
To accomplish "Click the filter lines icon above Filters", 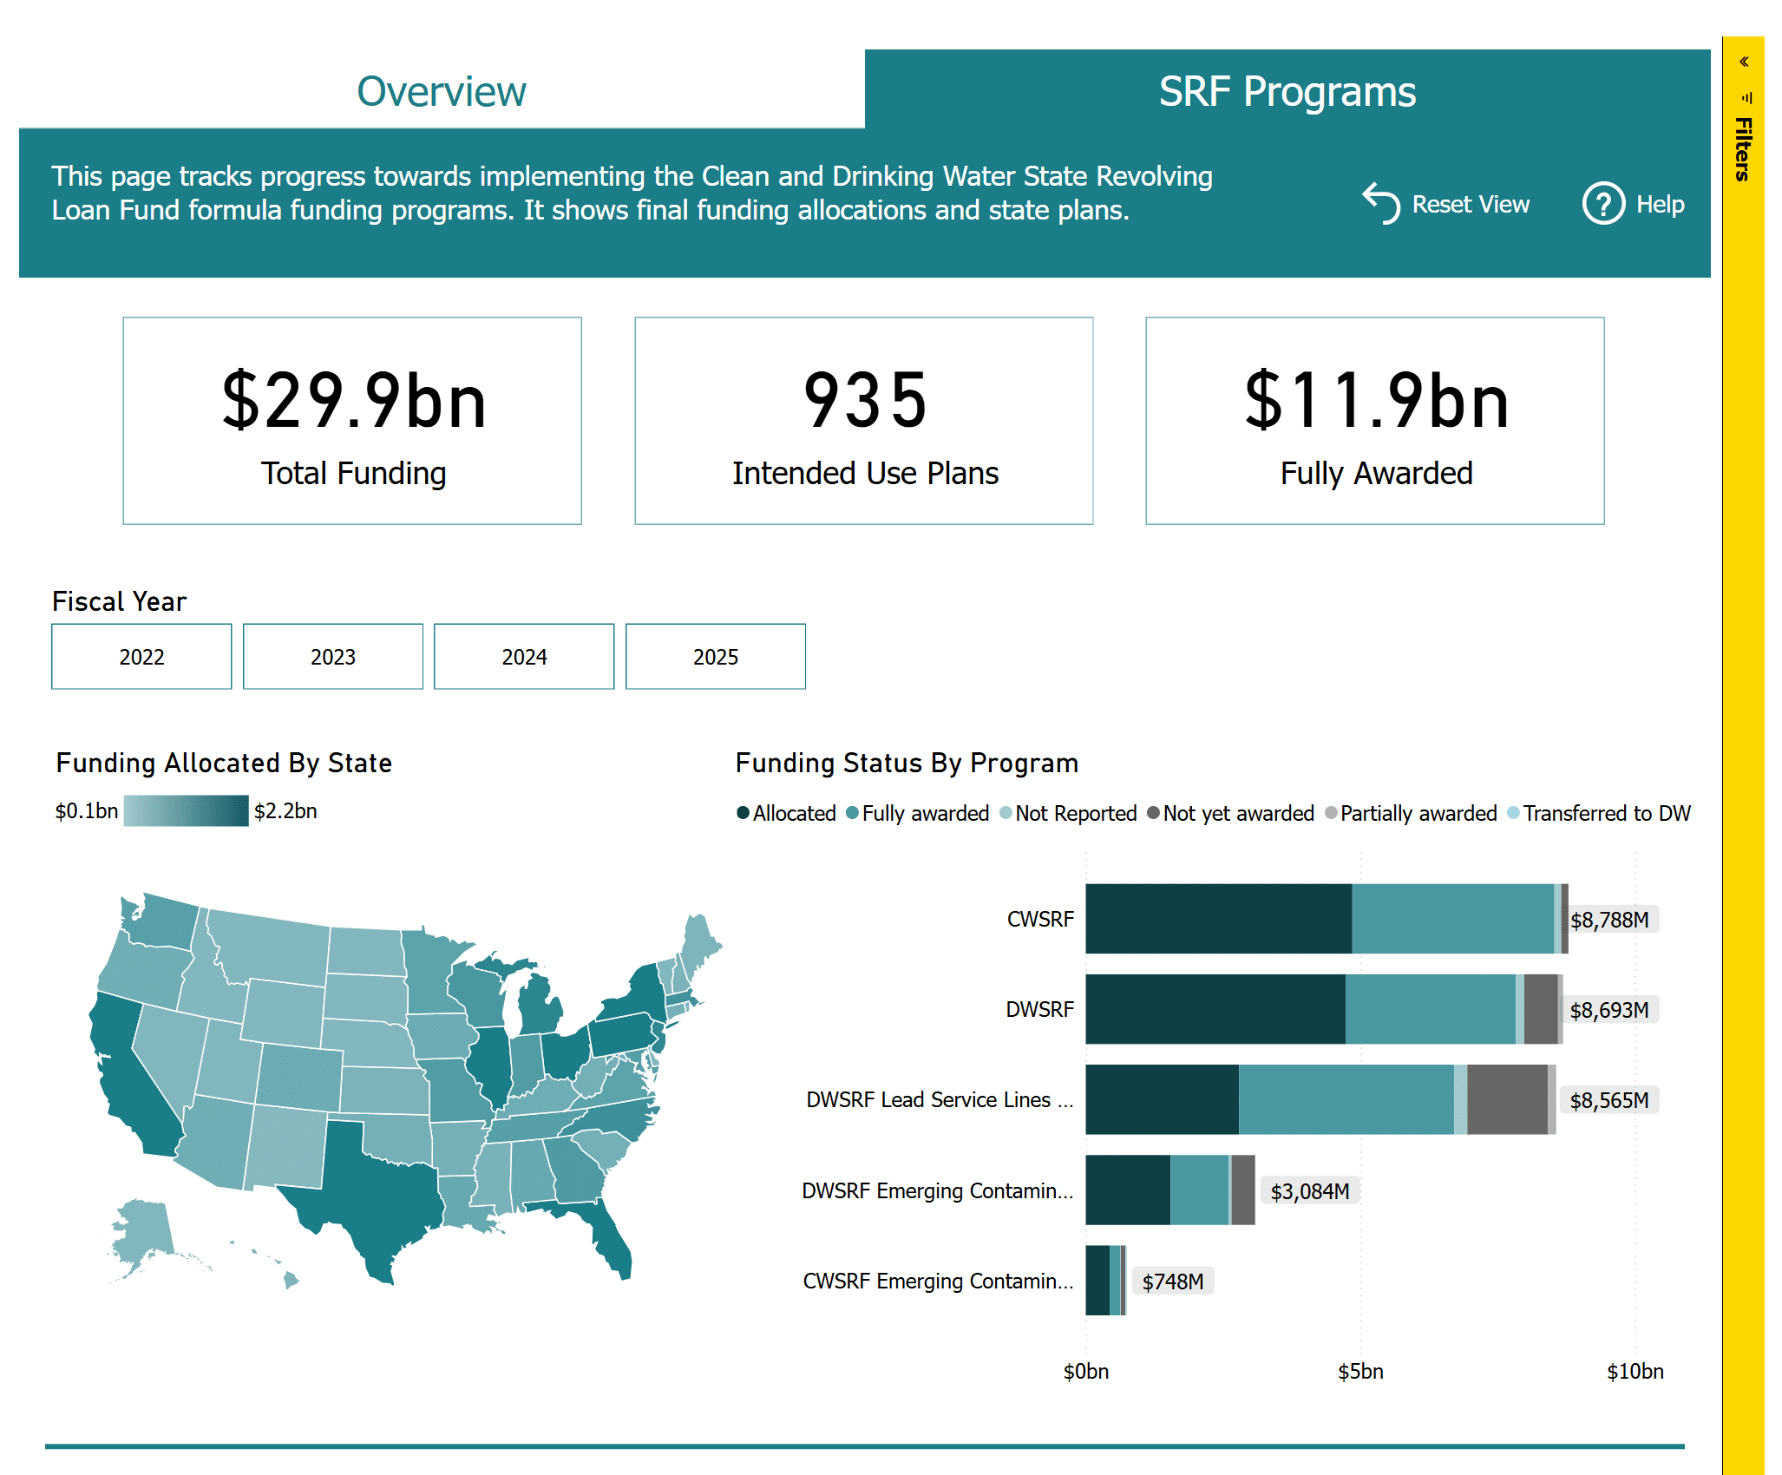I will (x=1746, y=98).
